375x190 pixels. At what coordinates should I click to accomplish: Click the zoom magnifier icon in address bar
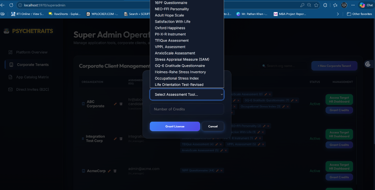[x=309, y=5]
